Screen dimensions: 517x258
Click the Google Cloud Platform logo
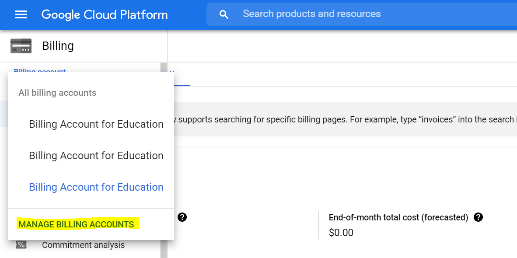coord(105,15)
